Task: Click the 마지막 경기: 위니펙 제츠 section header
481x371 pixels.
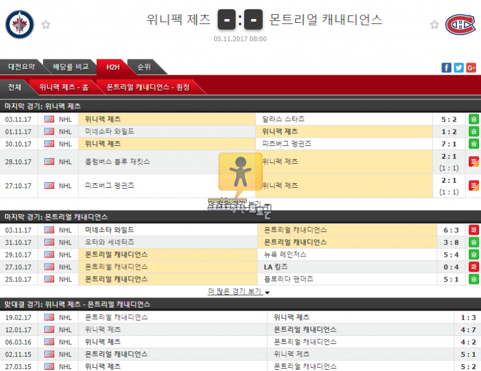Action: pos(240,106)
